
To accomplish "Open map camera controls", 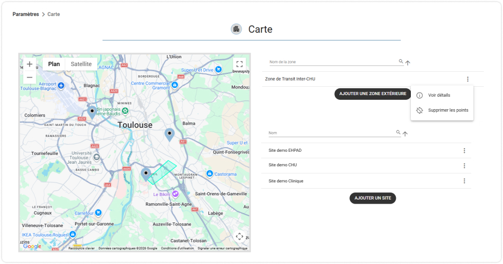I will (240, 236).
